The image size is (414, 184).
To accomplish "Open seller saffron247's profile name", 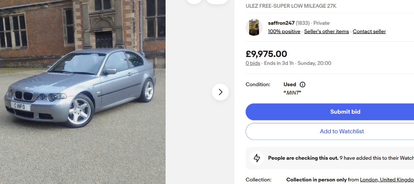I will [x=281, y=23].
